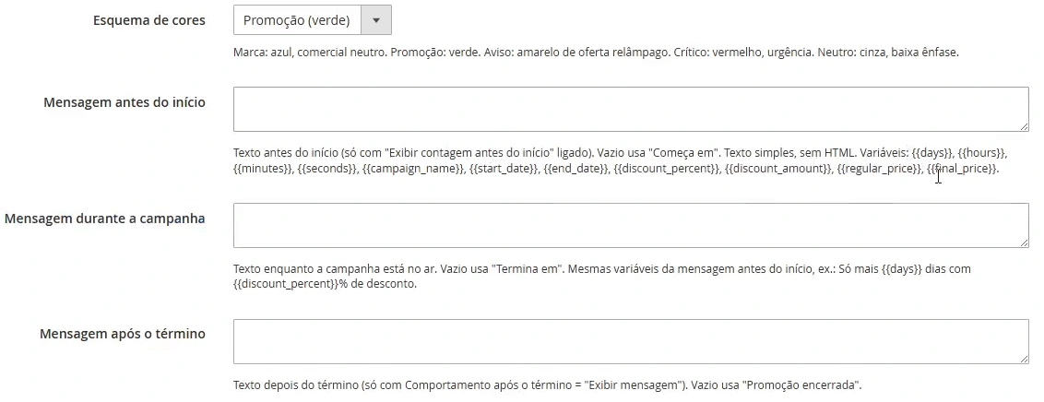Focus the Mensagem após o término text area
The height and width of the screenshot is (402, 1044).
[631, 341]
